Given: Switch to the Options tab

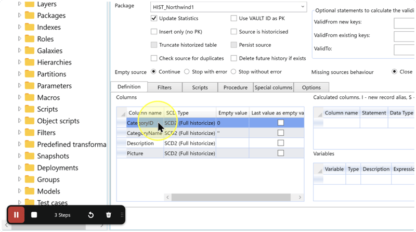Looking at the screenshot, I should [311, 87].
